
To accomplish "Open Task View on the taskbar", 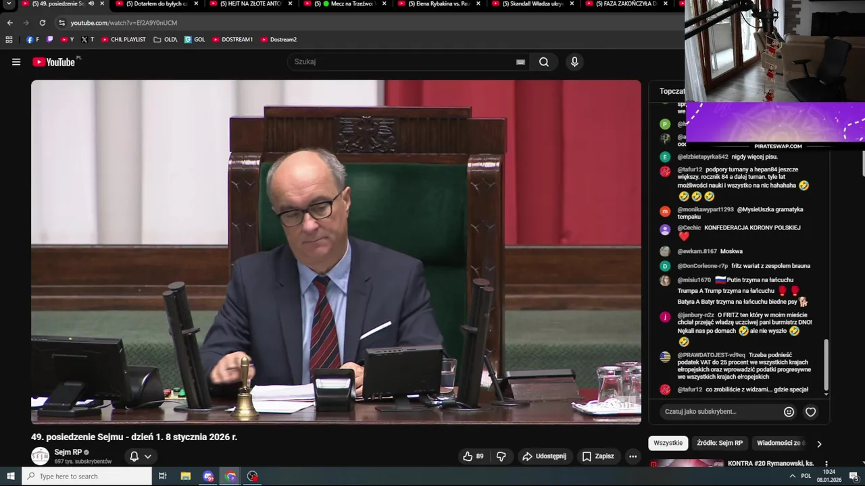I will pyautogui.click(x=163, y=477).
